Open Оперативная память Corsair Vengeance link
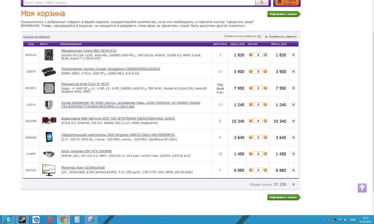The width and height of the screenshot is (374, 224). [x=111, y=69]
